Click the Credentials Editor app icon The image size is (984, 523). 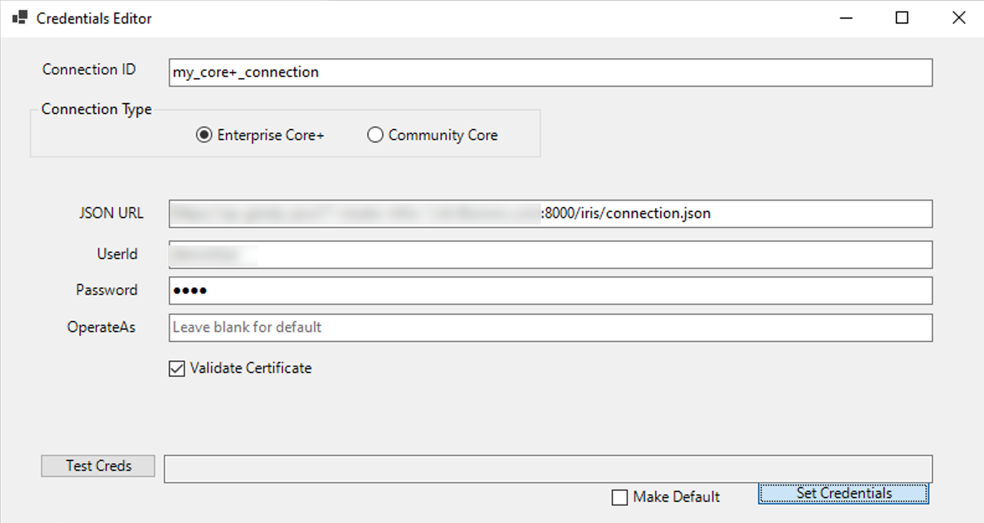(20, 18)
